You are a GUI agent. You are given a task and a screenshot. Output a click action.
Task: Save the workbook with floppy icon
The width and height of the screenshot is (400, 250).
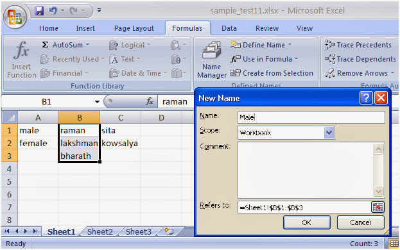[39, 11]
